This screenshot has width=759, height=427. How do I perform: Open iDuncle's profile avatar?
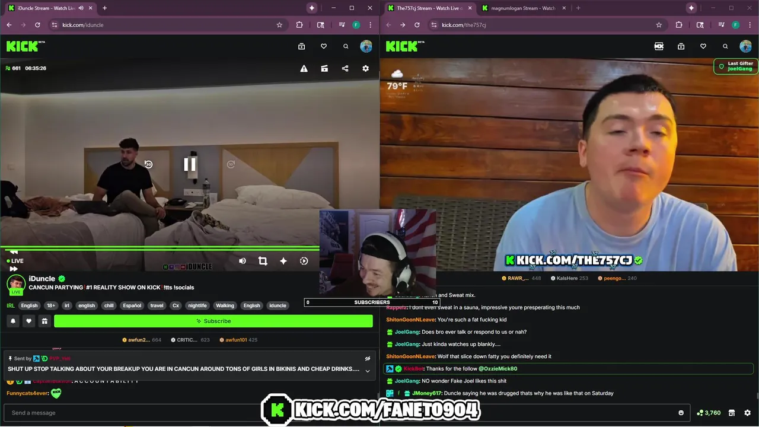pyautogui.click(x=15, y=284)
